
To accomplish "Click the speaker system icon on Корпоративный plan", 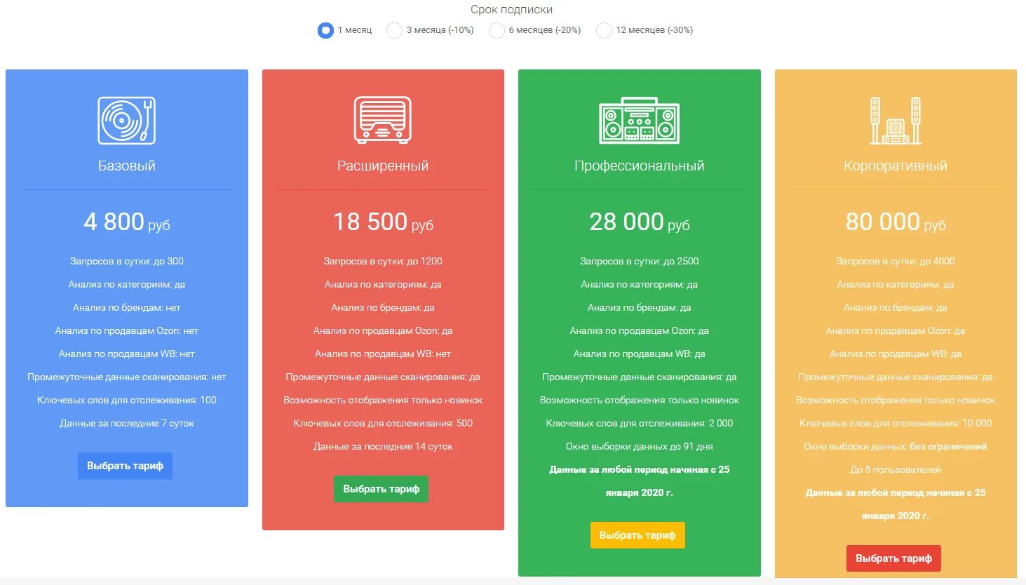I will click(896, 121).
